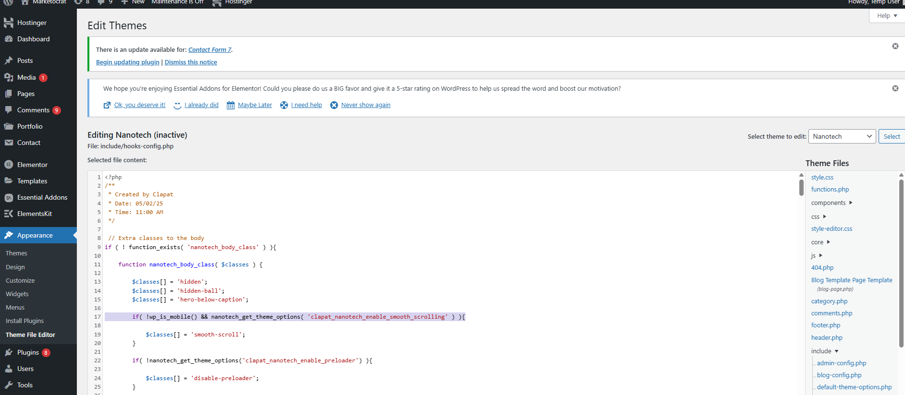Expand the Help panel at the top
The width and height of the screenshot is (905, 395).
[x=887, y=16]
